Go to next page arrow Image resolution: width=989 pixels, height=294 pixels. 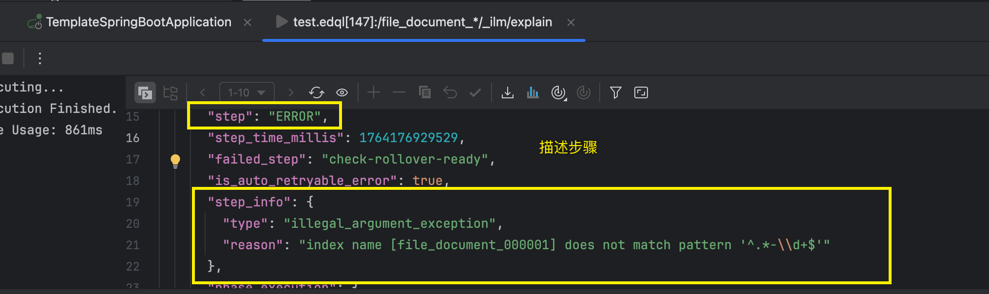291,92
